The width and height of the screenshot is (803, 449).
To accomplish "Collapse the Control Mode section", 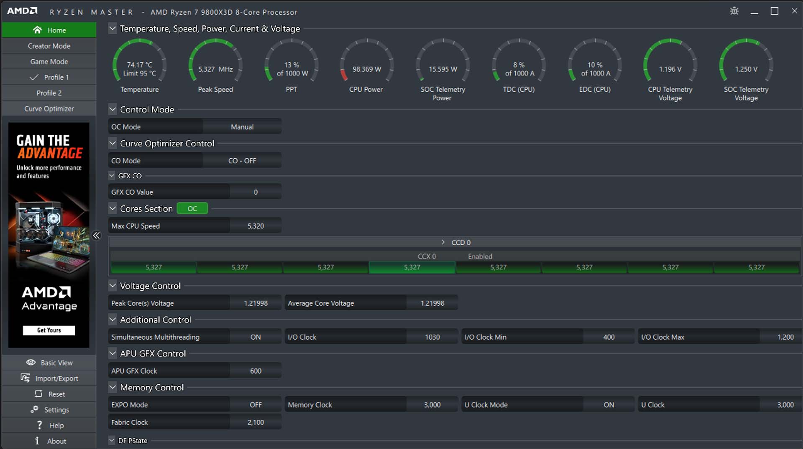I will 113,109.
